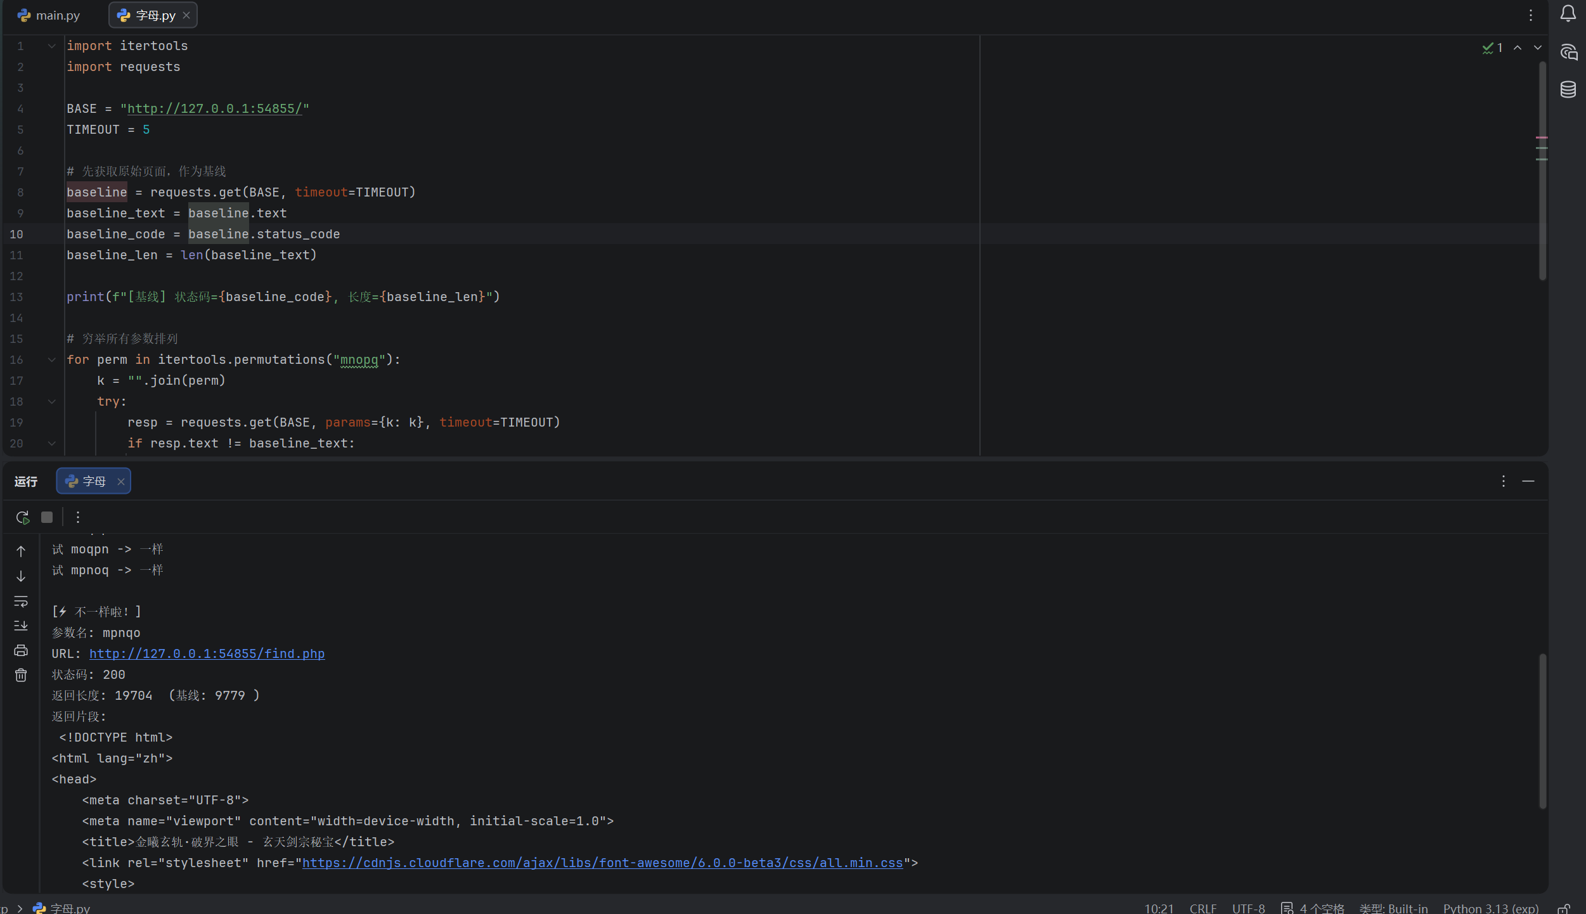Collapse the if block at line 20
Image resolution: width=1586 pixels, height=914 pixels.
click(52, 443)
